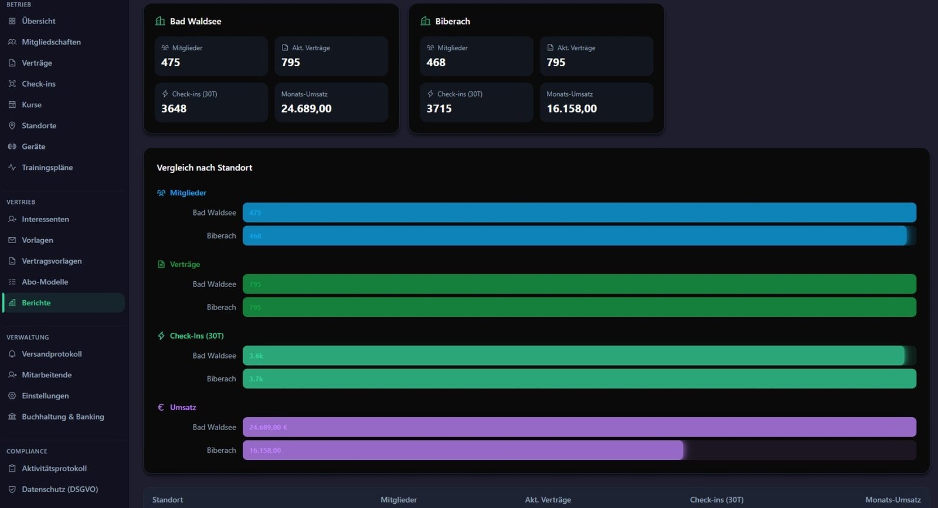Click the Mitgliedschaften people icon
The image size is (938, 508).
[x=12, y=42]
